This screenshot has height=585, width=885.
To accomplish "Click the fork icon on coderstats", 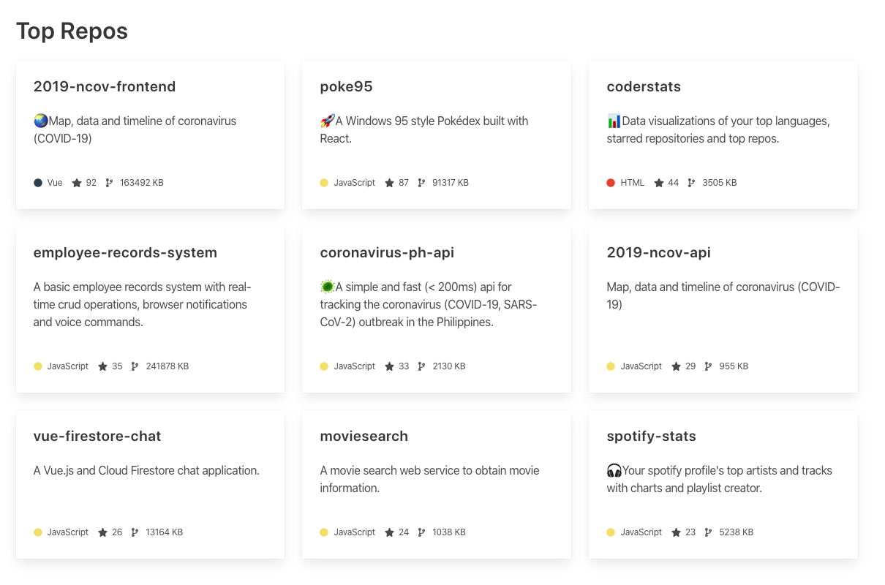I will (691, 183).
